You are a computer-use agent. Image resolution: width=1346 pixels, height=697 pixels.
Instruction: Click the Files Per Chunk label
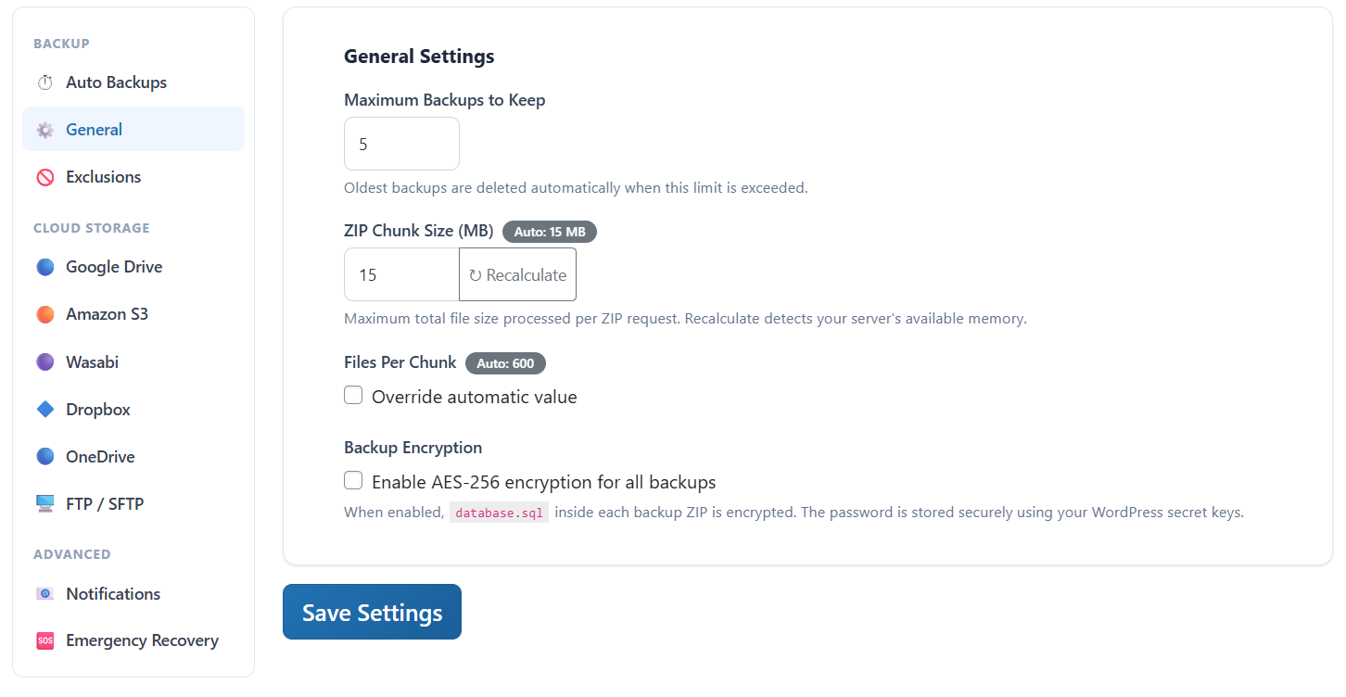pos(400,362)
